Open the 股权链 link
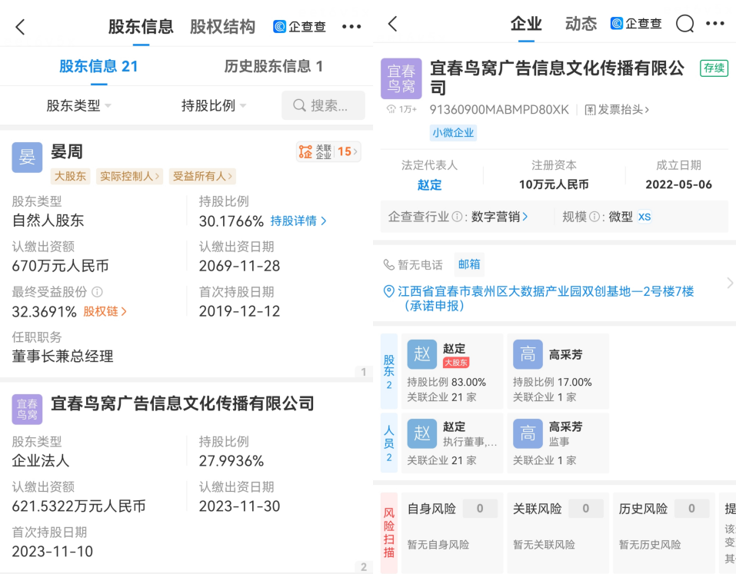This screenshot has height=574, width=736. 105,312
